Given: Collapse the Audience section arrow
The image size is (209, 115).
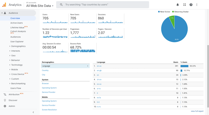Looking at the screenshot, I should click(2, 13).
